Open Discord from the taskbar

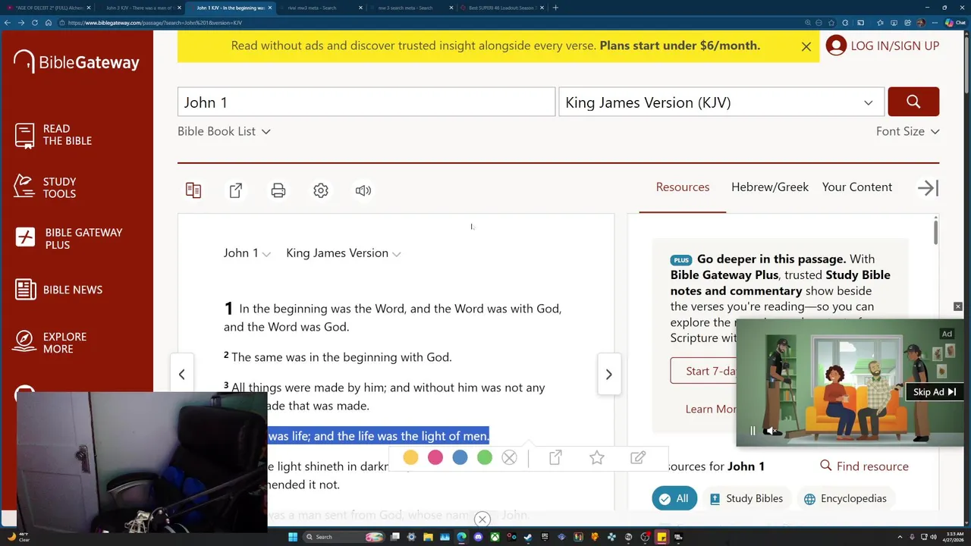[478, 537]
